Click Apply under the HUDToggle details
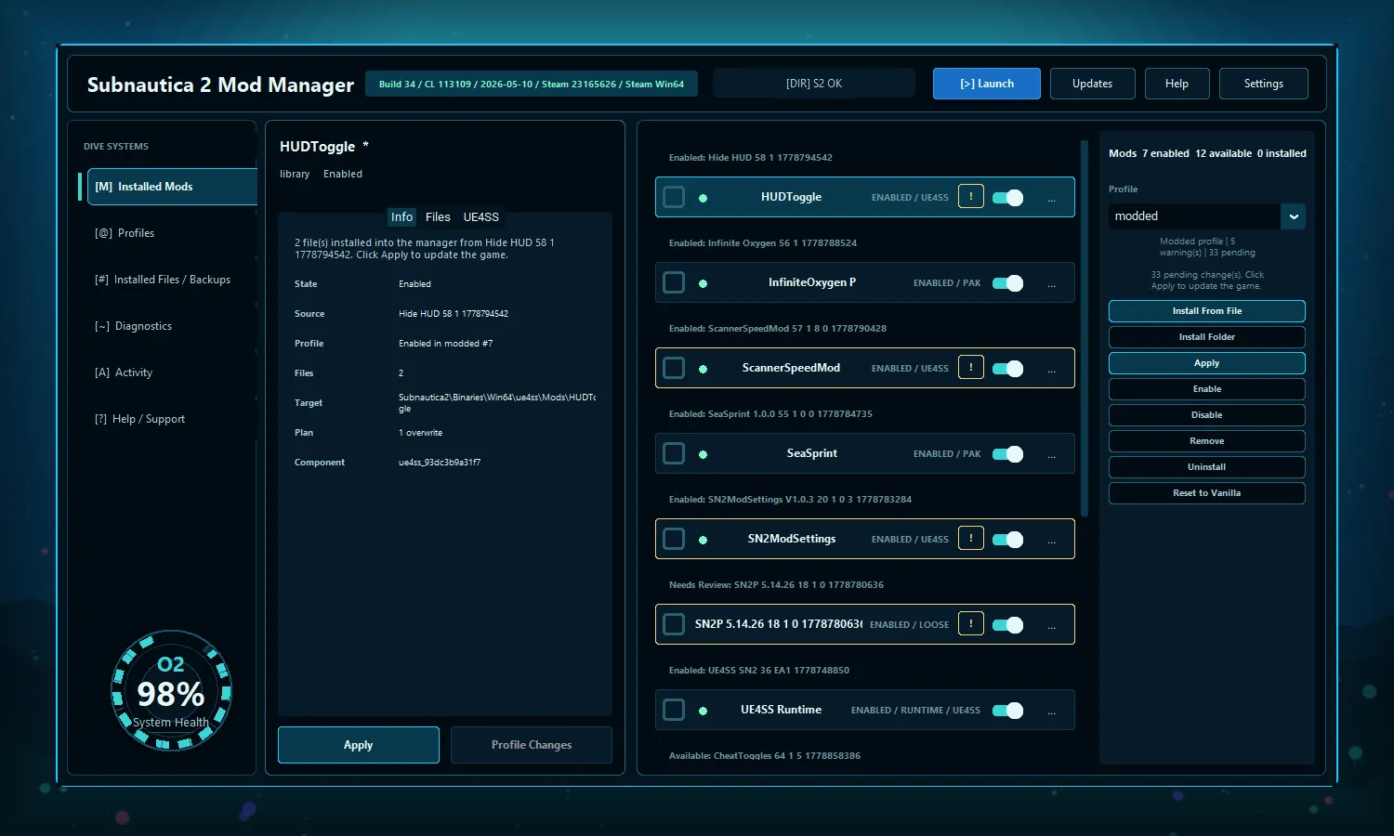This screenshot has width=1394, height=836. (x=359, y=745)
